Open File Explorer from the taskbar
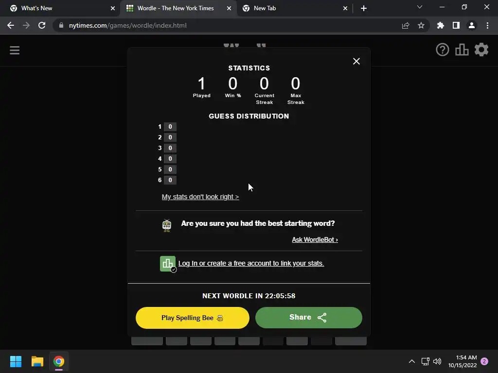 click(x=37, y=361)
